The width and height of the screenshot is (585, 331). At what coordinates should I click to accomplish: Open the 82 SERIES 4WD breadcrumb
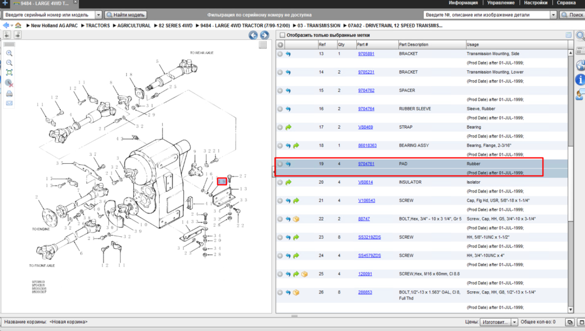click(x=175, y=26)
